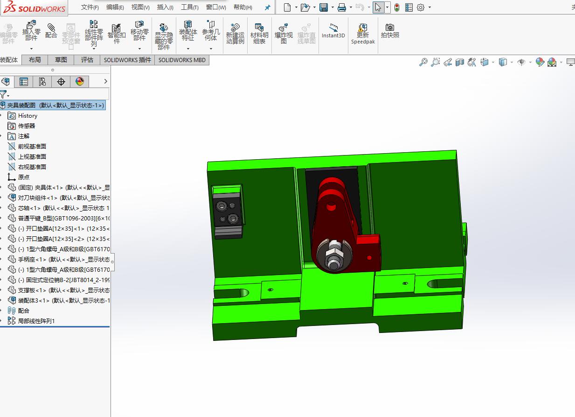575x417 pixels.
Task: Expand the History tree node
Action: (x=1, y=115)
